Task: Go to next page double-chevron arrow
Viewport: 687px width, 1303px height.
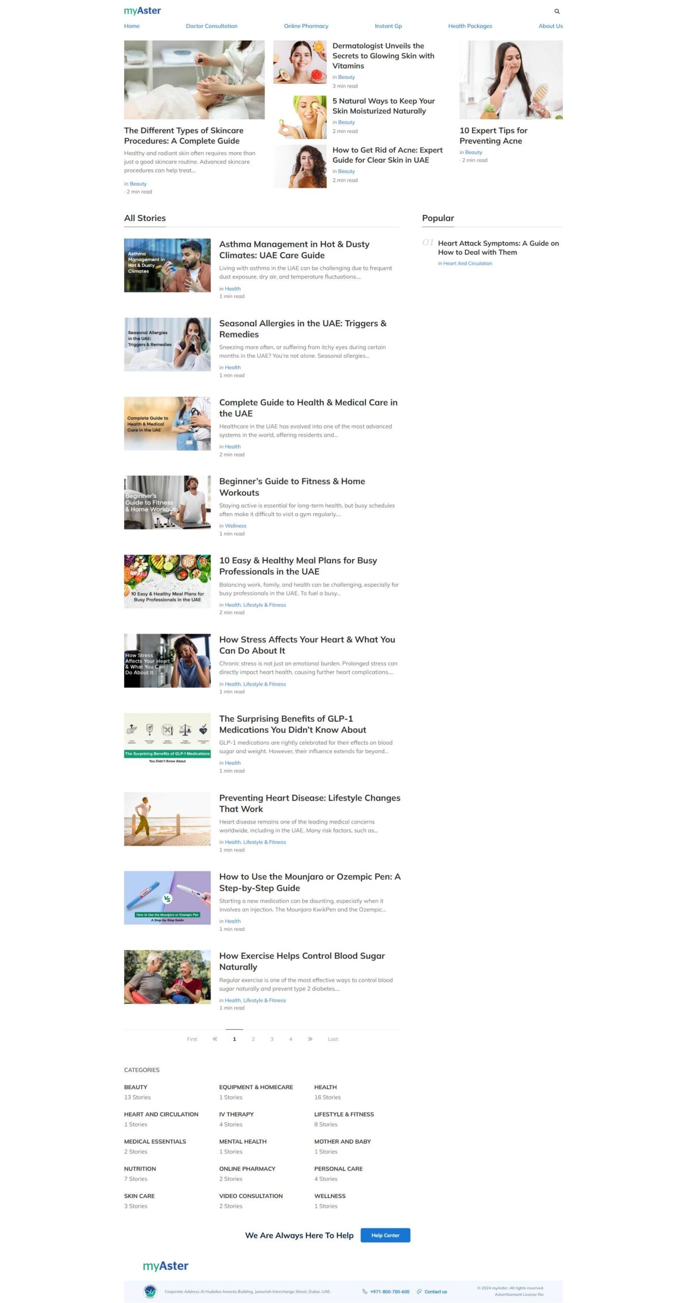Action: coord(310,1039)
